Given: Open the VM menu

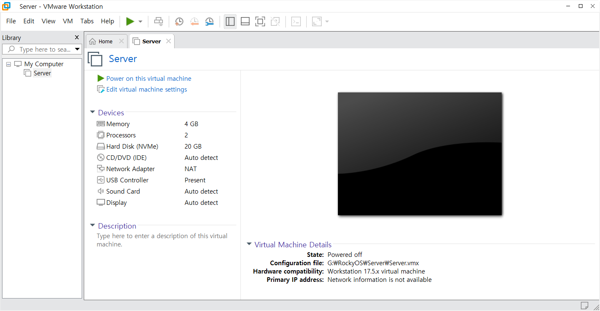Looking at the screenshot, I should [68, 21].
